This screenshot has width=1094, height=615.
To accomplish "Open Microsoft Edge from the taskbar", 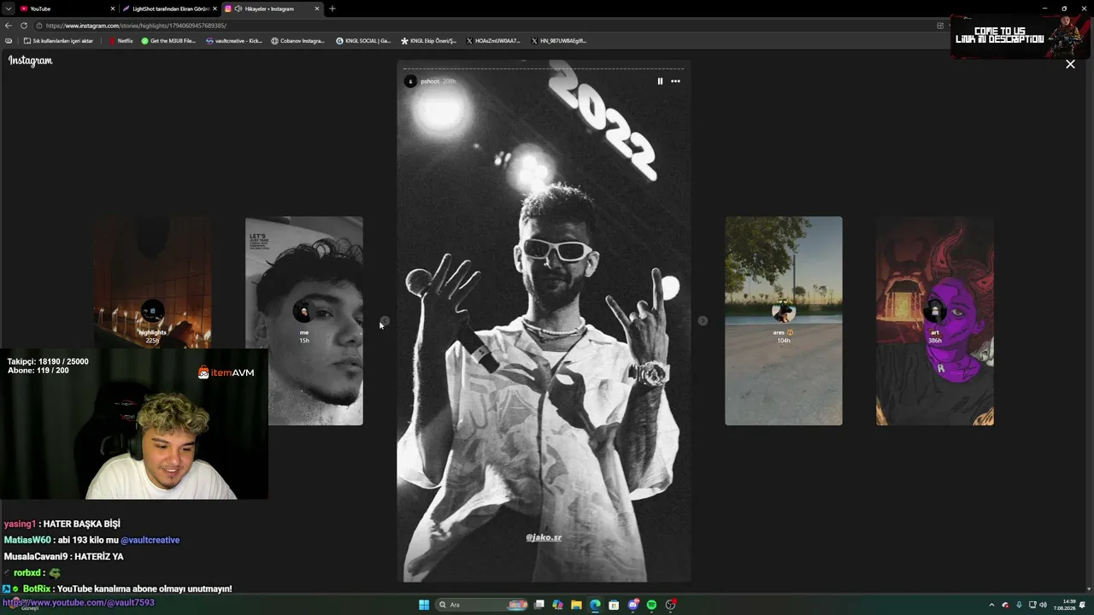I will 595,605.
